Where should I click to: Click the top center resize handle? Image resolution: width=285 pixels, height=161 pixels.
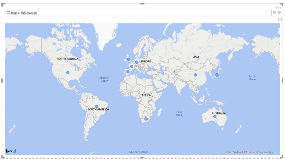click(x=142, y=4)
